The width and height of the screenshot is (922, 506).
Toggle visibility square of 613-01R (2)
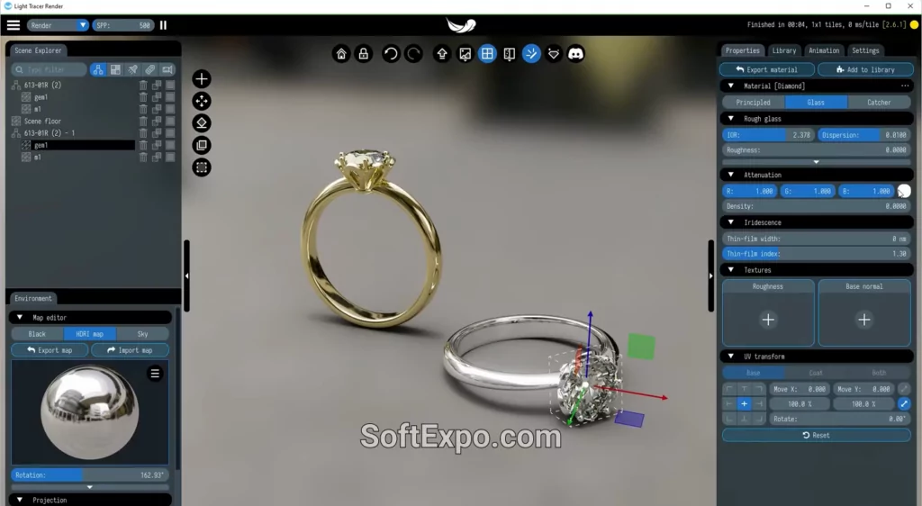pyautogui.click(x=170, y=86)
